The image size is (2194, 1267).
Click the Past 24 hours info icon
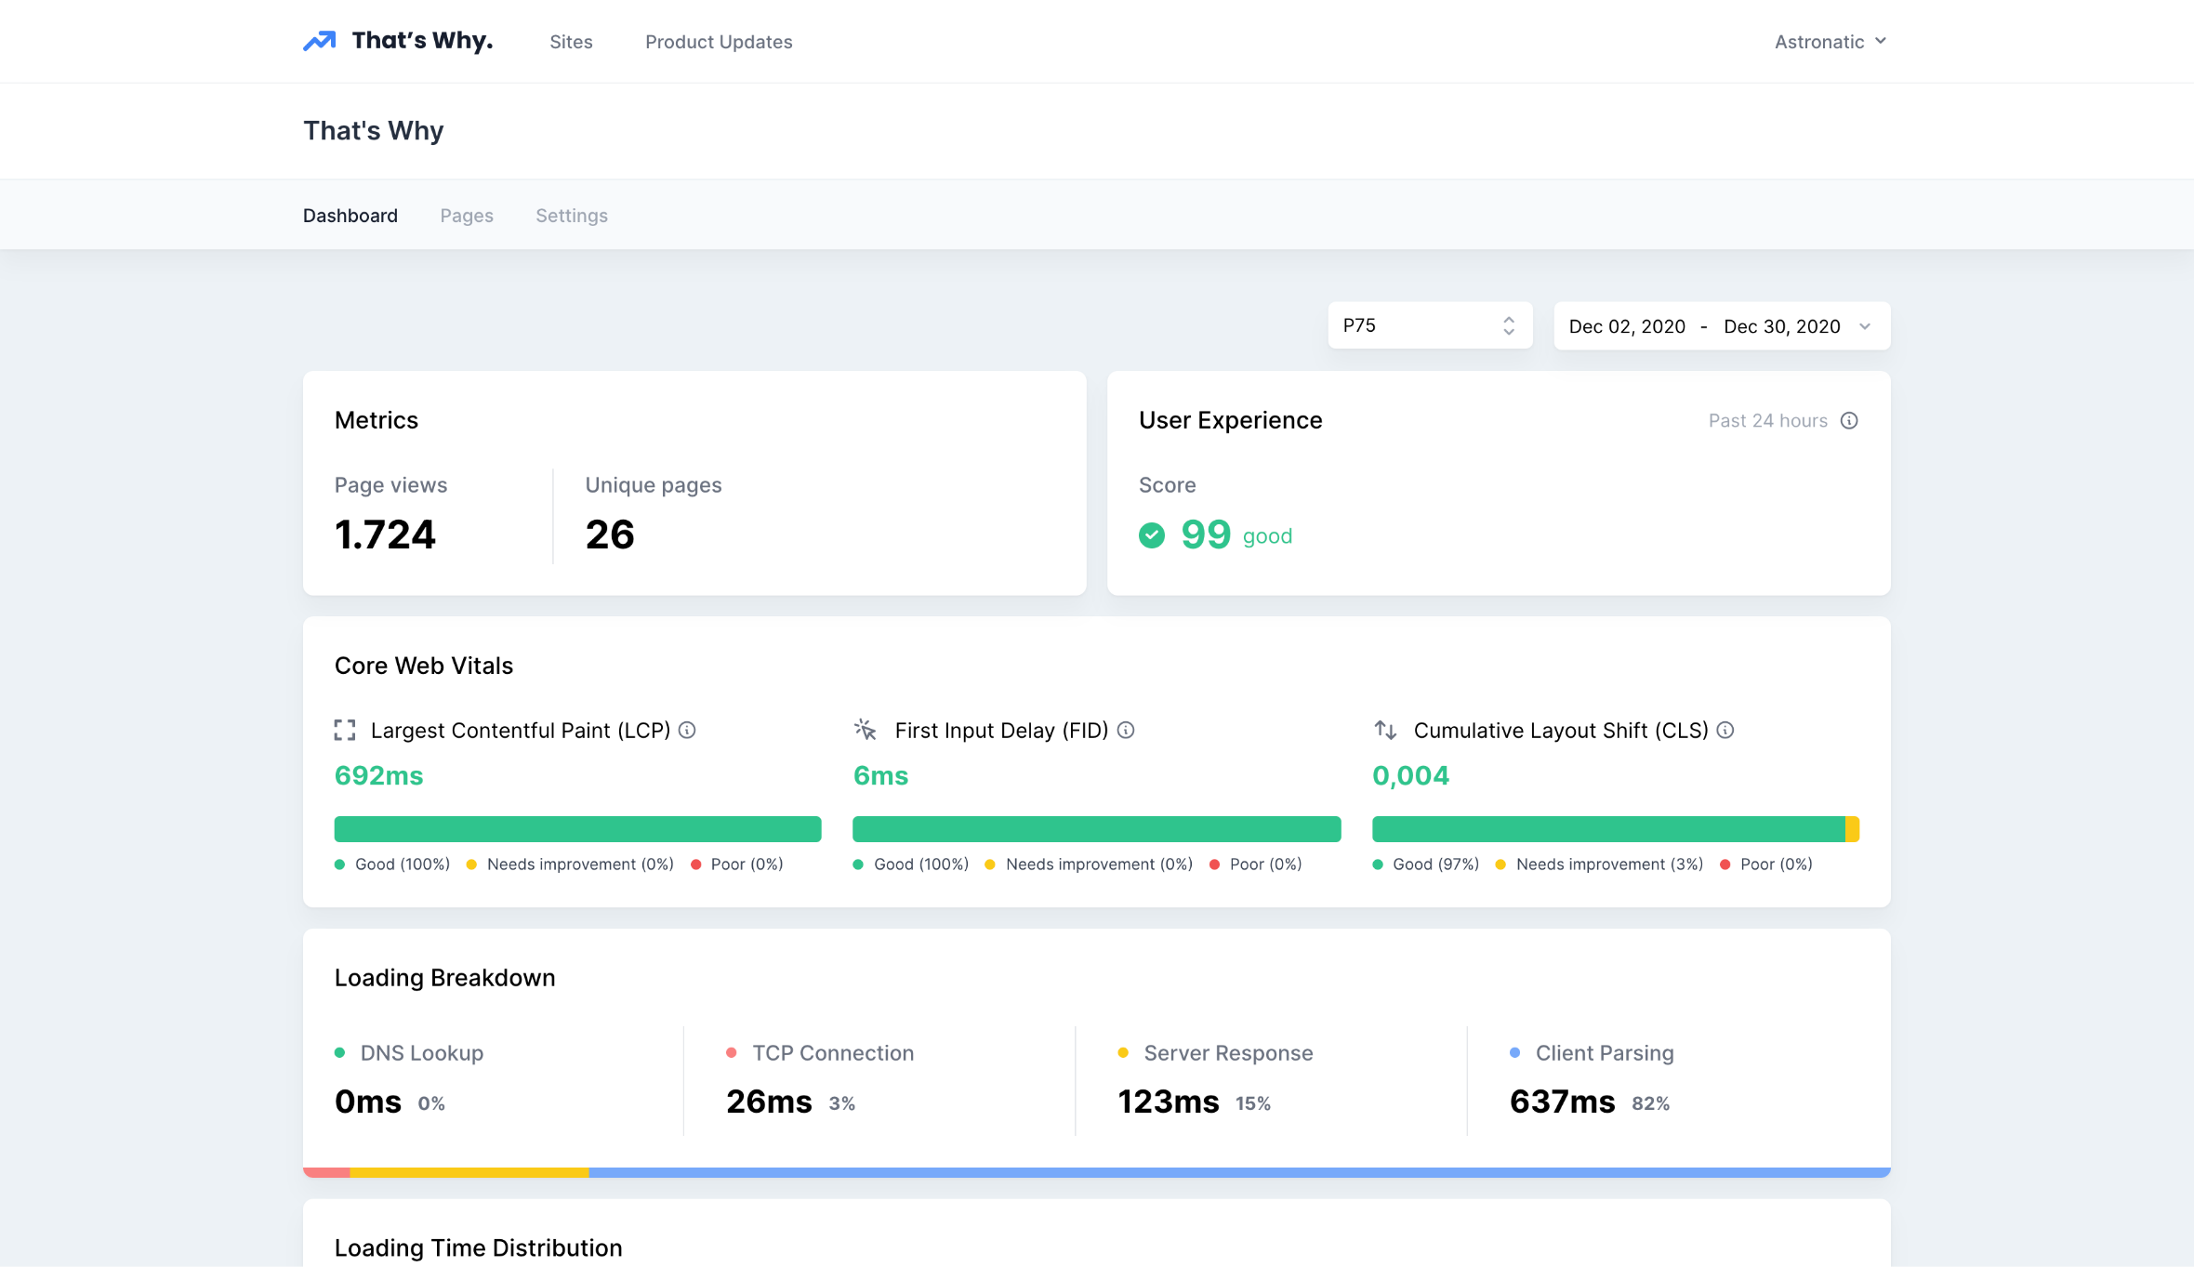1850,420
